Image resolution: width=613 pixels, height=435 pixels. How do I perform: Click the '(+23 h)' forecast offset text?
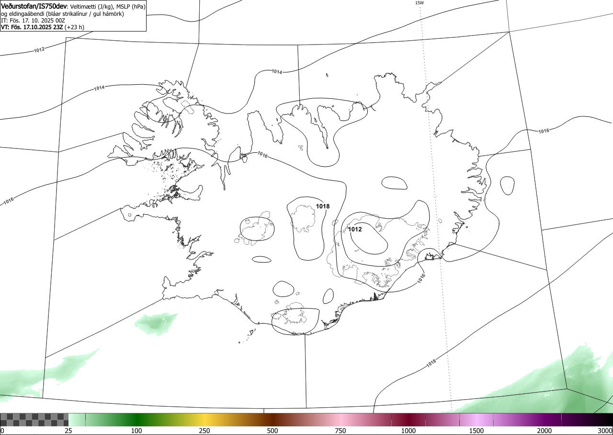coord(74,27)
